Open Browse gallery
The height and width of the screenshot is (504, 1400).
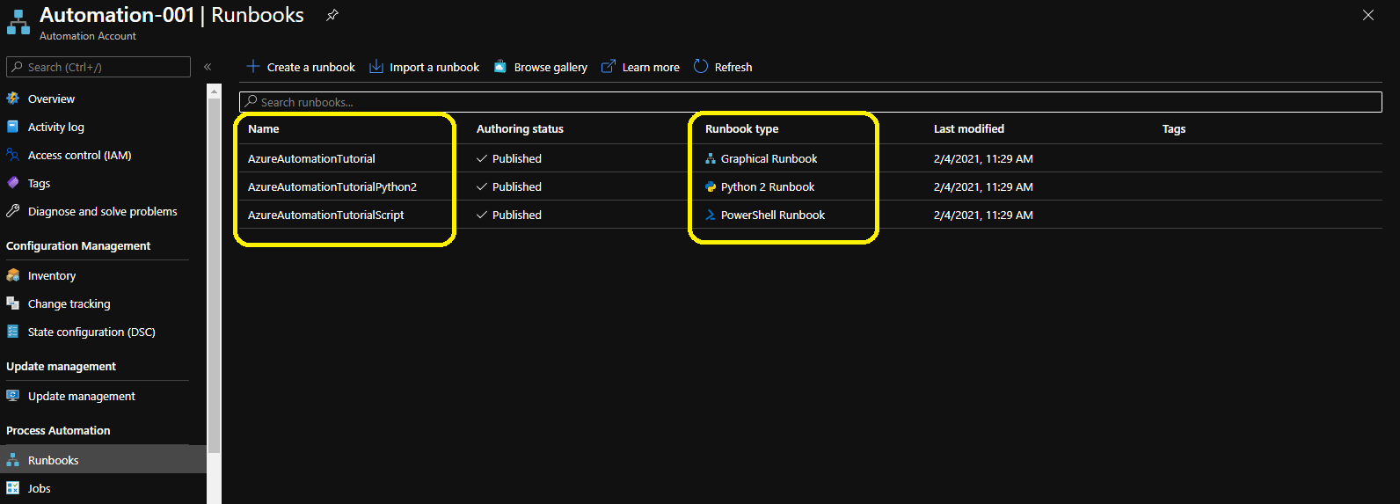(x=551, y=67)
